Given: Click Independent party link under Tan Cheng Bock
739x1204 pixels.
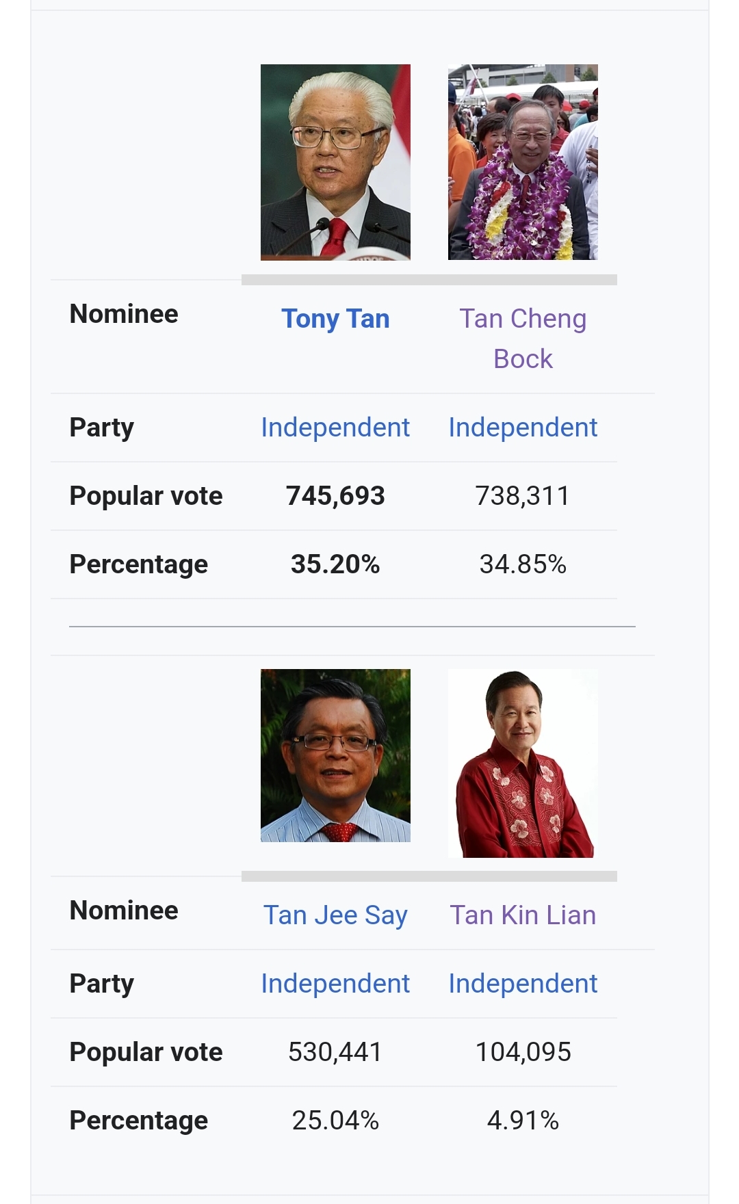Looking at the screenshot, I should pos(523,428).
